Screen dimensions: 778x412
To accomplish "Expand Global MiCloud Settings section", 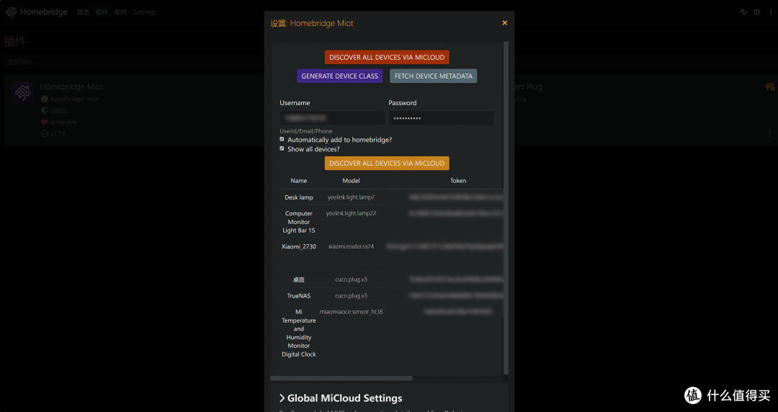I will [340, 398].
